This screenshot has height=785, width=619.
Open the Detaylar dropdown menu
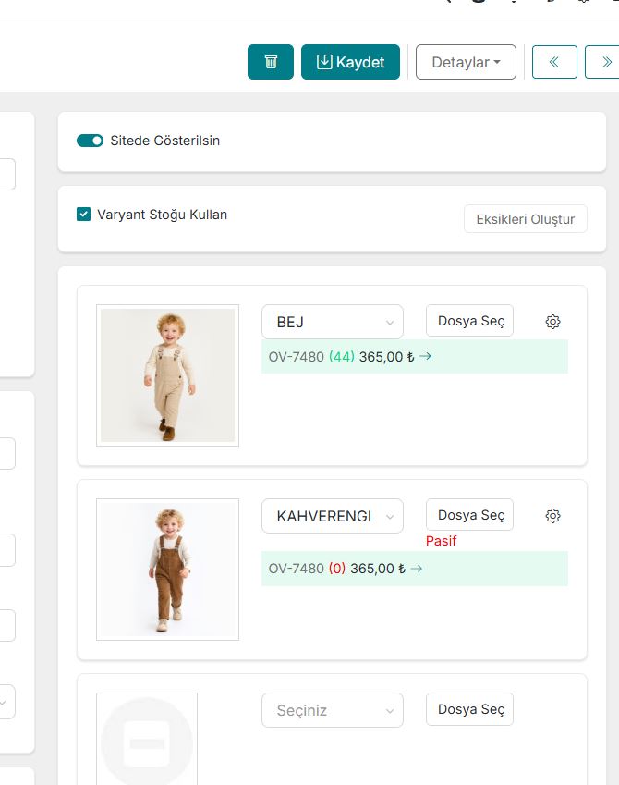[466, 62]
